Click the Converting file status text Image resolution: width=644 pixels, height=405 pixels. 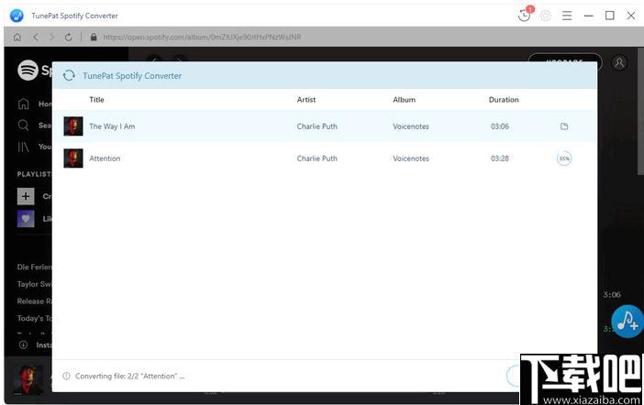tap(129, 376)
